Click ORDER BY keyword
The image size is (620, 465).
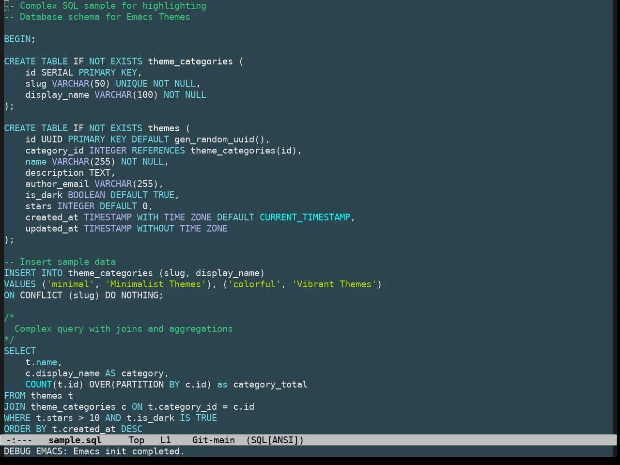(x=25, y=429)
